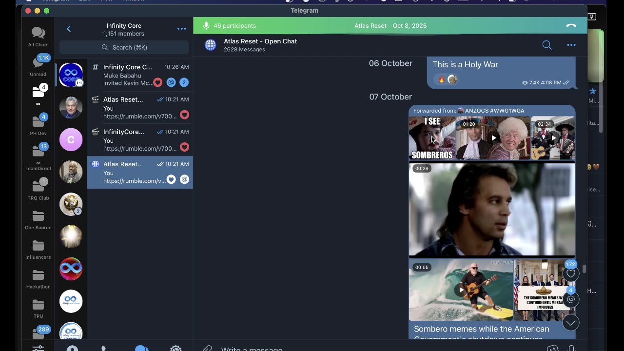The width and height of the screenshot is (624, 351).
Task: Play the 00:29 video
Action: point(492,209)
